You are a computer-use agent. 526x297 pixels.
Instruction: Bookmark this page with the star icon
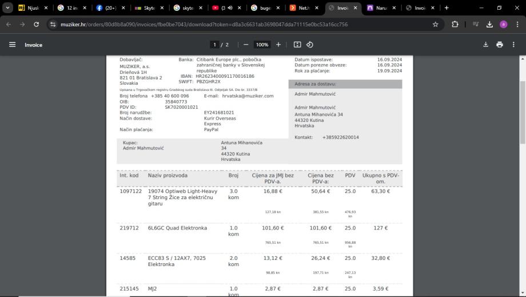(436, 24)
